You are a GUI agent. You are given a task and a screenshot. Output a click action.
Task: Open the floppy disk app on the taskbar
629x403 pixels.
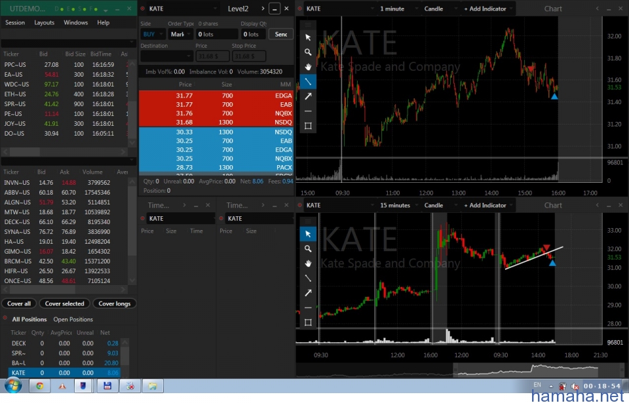coord(107,386)
